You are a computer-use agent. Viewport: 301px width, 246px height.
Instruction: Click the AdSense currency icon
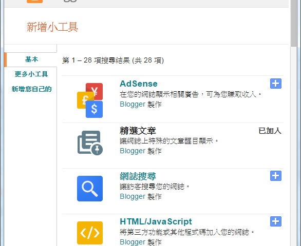[x=90, y=100]
